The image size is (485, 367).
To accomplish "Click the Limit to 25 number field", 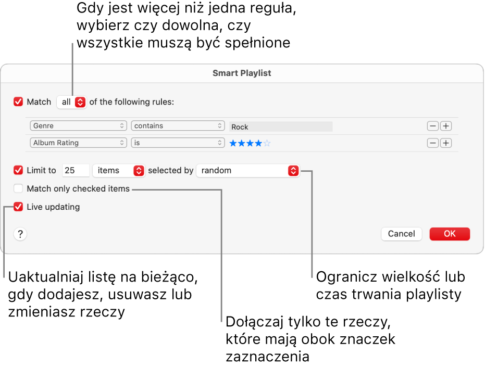I will point(76,170).
